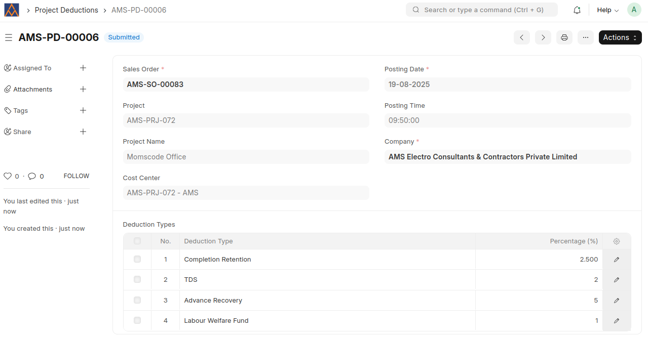The width and height of the screenshot is (648, 338).
Task: Navigate to Project Deductions breadcrumb
Action: click(x=66, y=10)
